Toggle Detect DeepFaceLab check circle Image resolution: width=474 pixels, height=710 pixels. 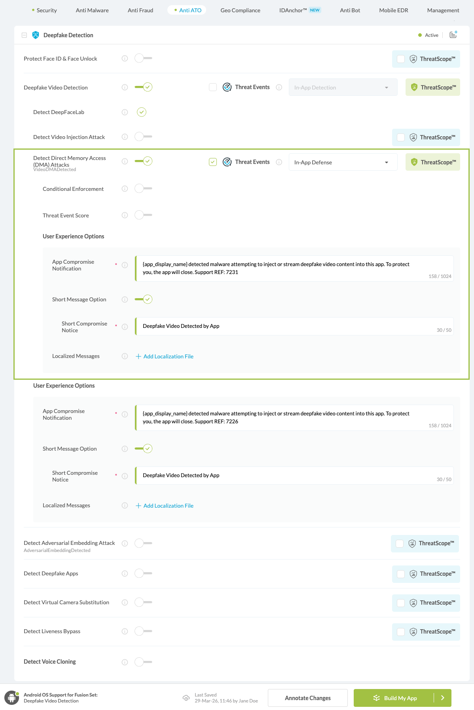[142, 112]
